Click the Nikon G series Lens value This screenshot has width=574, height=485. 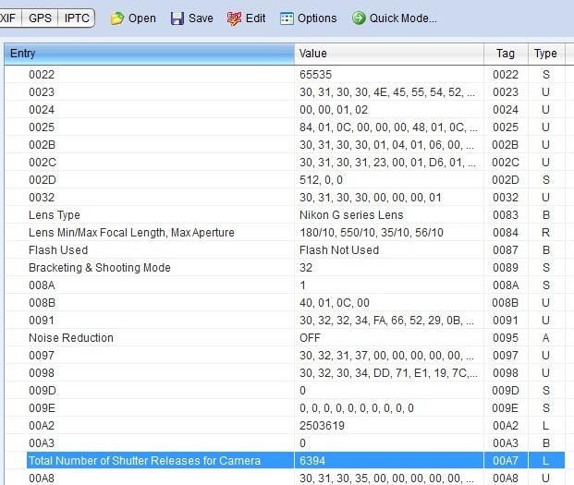(338, 215)
